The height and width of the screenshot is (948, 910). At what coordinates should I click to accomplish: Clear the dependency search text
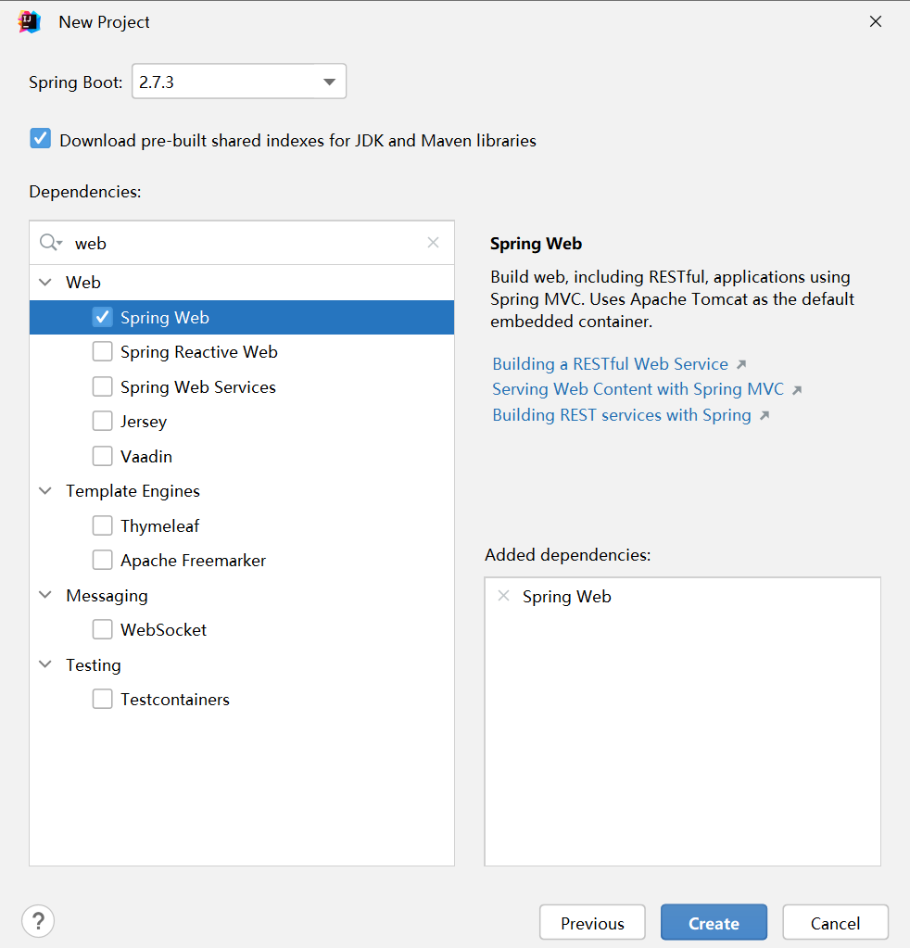(x=433, y=243)
